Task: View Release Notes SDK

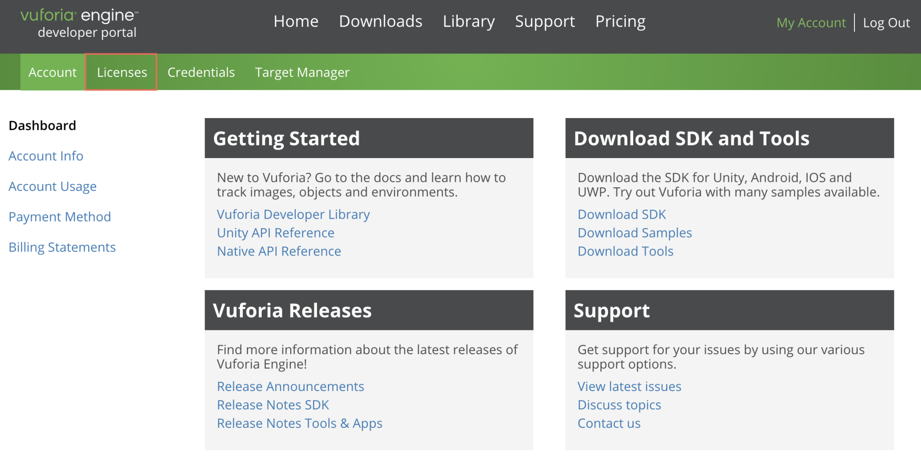Action: click(x=273, y=405)
